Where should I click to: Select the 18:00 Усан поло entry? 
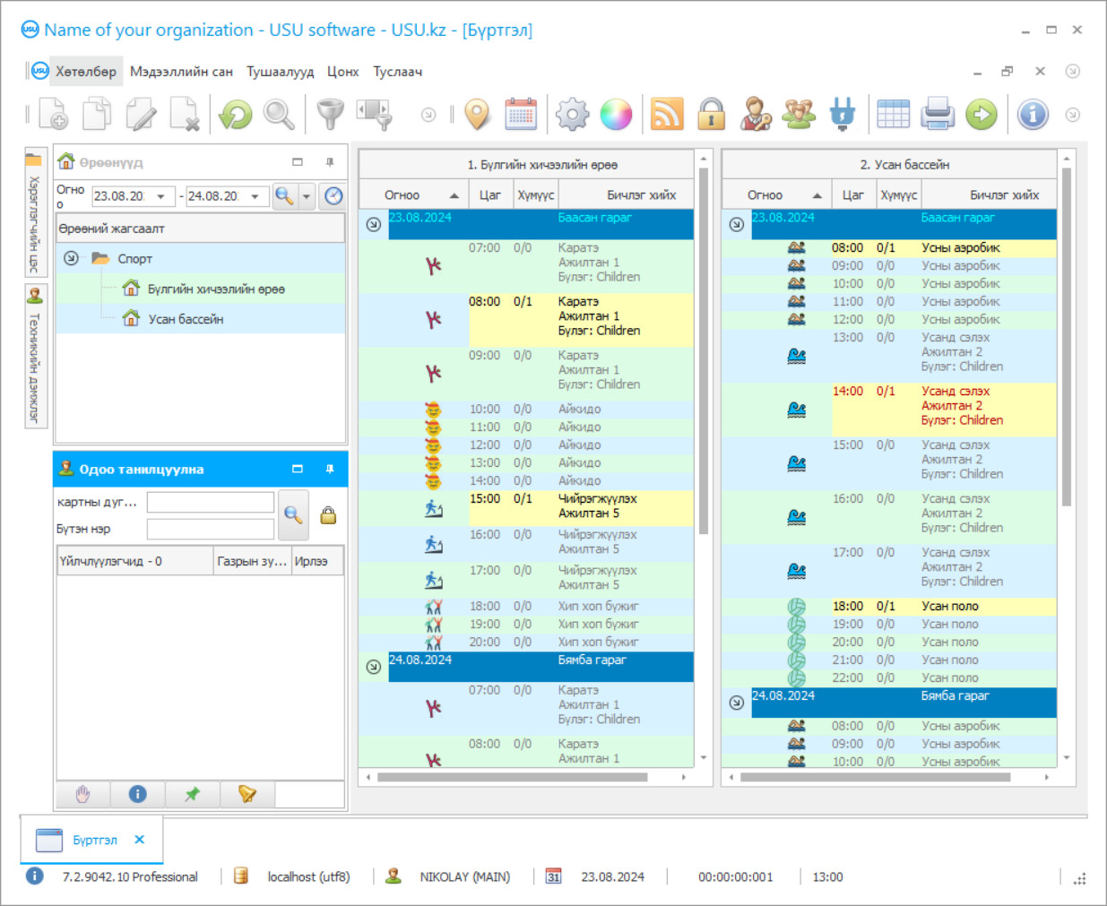944,607
